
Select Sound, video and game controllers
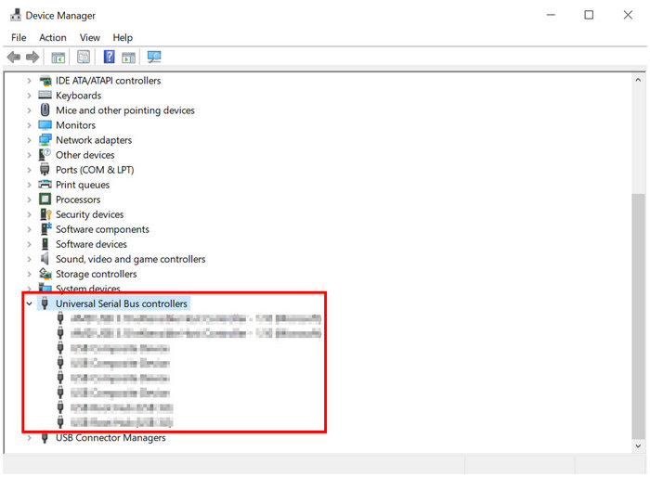130,259
